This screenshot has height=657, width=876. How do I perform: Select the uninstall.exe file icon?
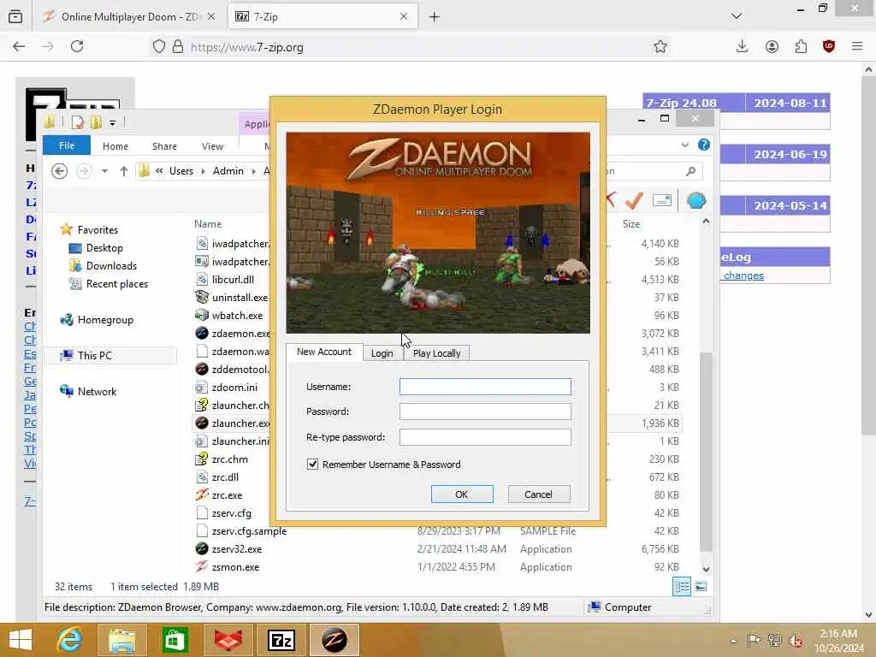tap(202, 297)
